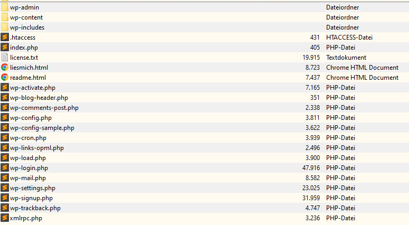Click the xmlrpc.php file icon
409x225 pixels.
[4, 218]
